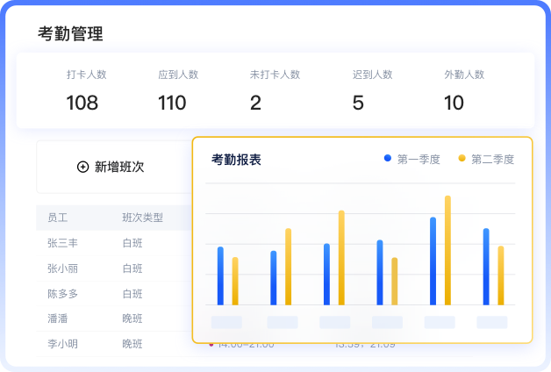The image size is (551, 372).
Task: Toggle the 第二季度 yellow legend dot
Action: tap(462, 158)
